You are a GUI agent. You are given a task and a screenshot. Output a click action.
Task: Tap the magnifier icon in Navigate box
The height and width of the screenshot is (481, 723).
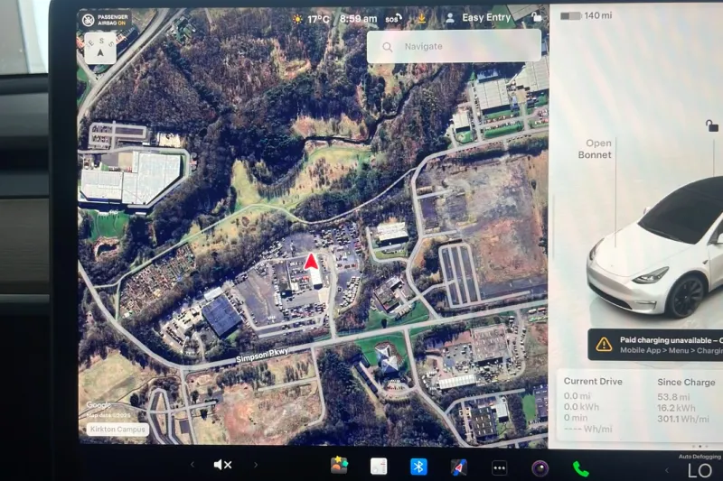point(388,47)
